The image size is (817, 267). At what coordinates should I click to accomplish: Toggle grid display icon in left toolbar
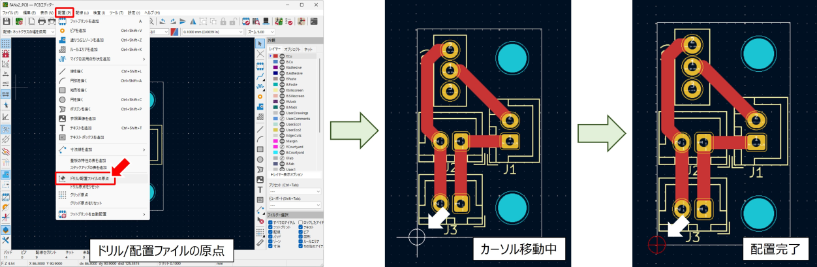[x=6, y=44]
